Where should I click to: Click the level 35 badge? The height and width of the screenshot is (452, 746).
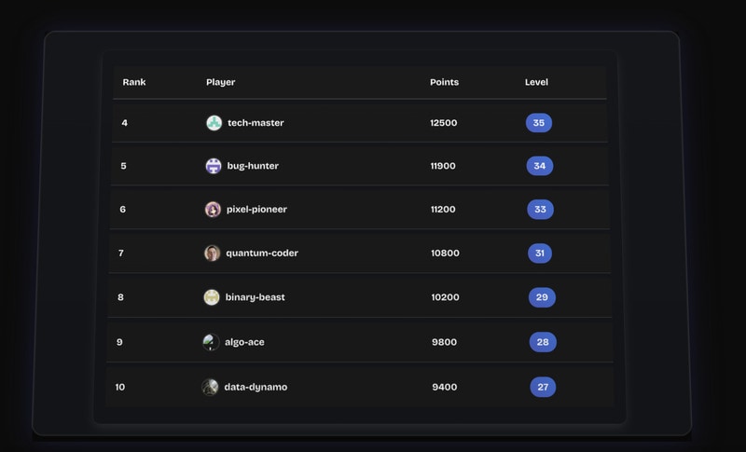(538, 123)
